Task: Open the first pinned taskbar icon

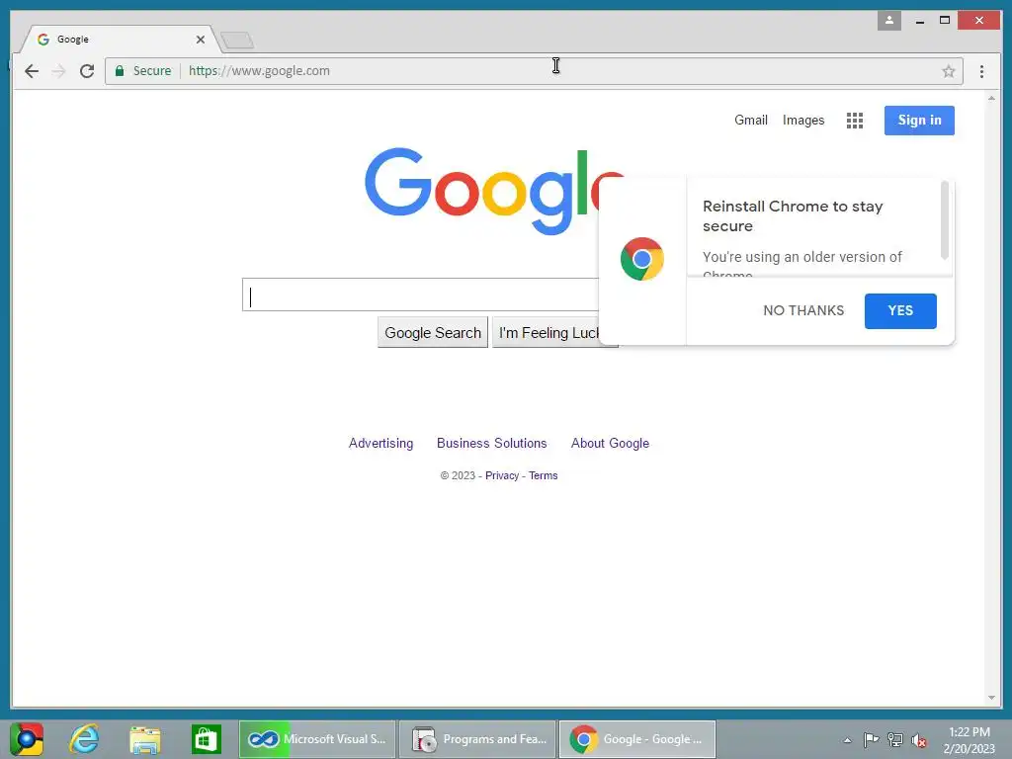Action: (x=27, y=739)
